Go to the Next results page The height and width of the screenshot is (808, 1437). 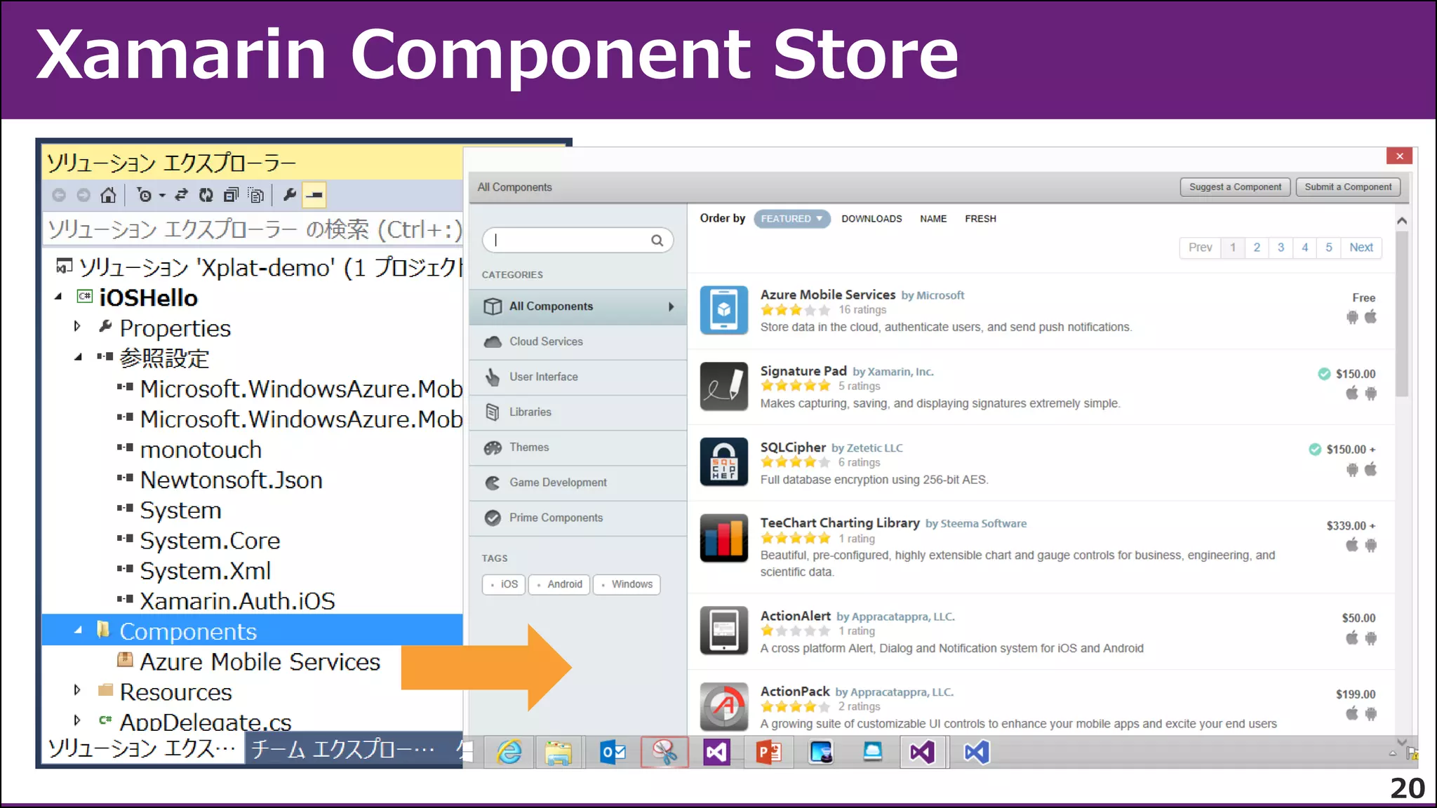click(x=1361, y=248)
